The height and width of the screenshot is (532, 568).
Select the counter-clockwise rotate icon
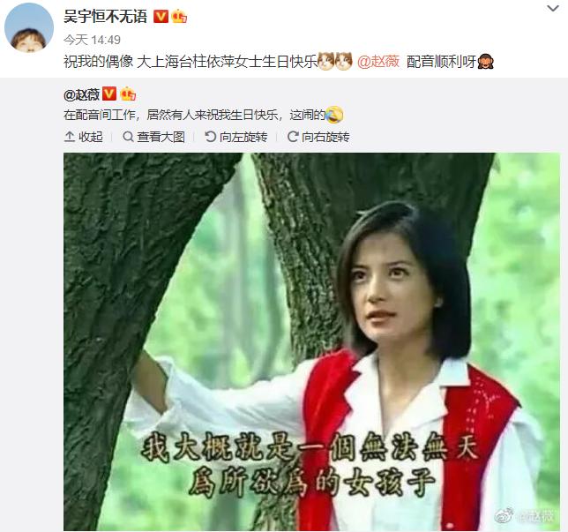[x=211, y=137]
